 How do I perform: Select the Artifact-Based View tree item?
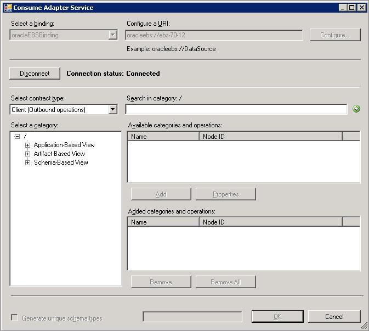[x=59, y=154]
